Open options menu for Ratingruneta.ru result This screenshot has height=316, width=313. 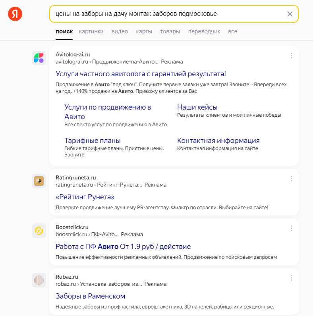[291, 179]
